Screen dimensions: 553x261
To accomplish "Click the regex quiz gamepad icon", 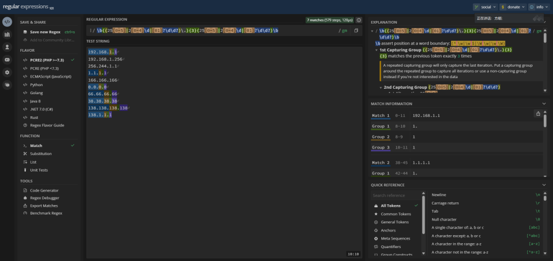I will [x=7, y=60].
